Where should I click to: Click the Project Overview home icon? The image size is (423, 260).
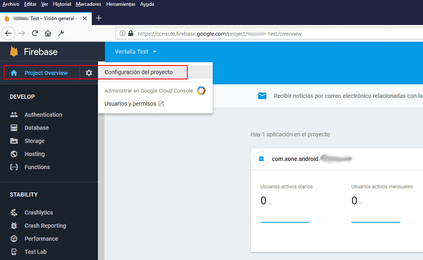pyautogui.click(x=14, y=73)
